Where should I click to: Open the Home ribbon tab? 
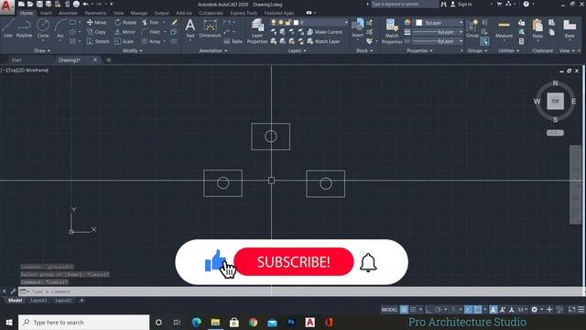(27, 13)
